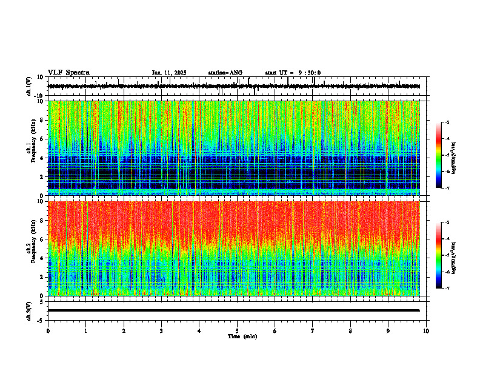Click the "-7" label on ch.1 colorbar
Image resolution: width=480 pixels, height=371 pixels.
447,188
